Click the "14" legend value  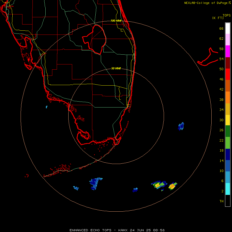coord(221,161)
